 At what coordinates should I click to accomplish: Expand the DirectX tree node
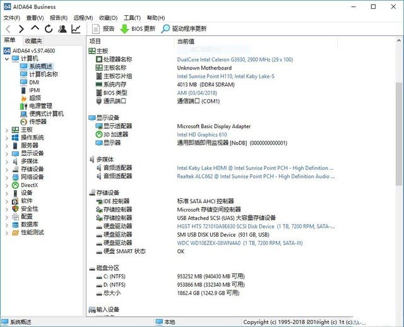7,186
